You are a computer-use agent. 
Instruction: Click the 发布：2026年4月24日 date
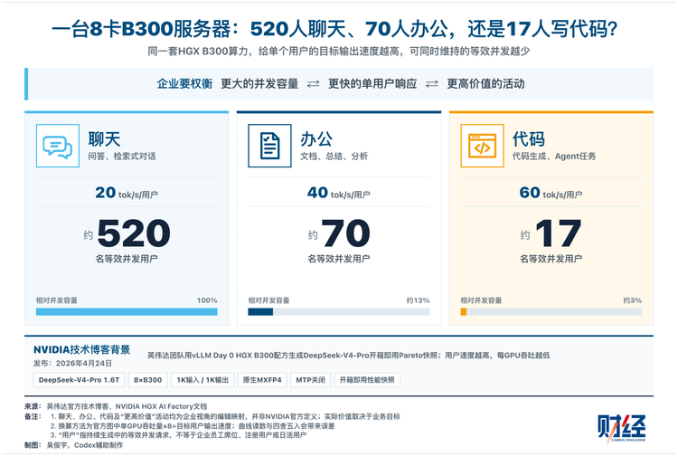tap(72, 363)
